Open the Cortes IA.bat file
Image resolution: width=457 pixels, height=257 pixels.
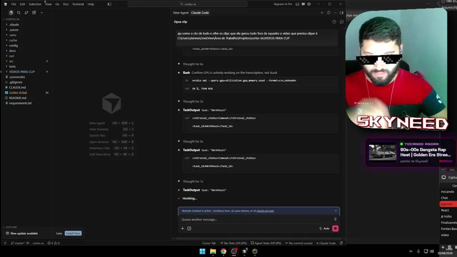click(x=18, y=92)
